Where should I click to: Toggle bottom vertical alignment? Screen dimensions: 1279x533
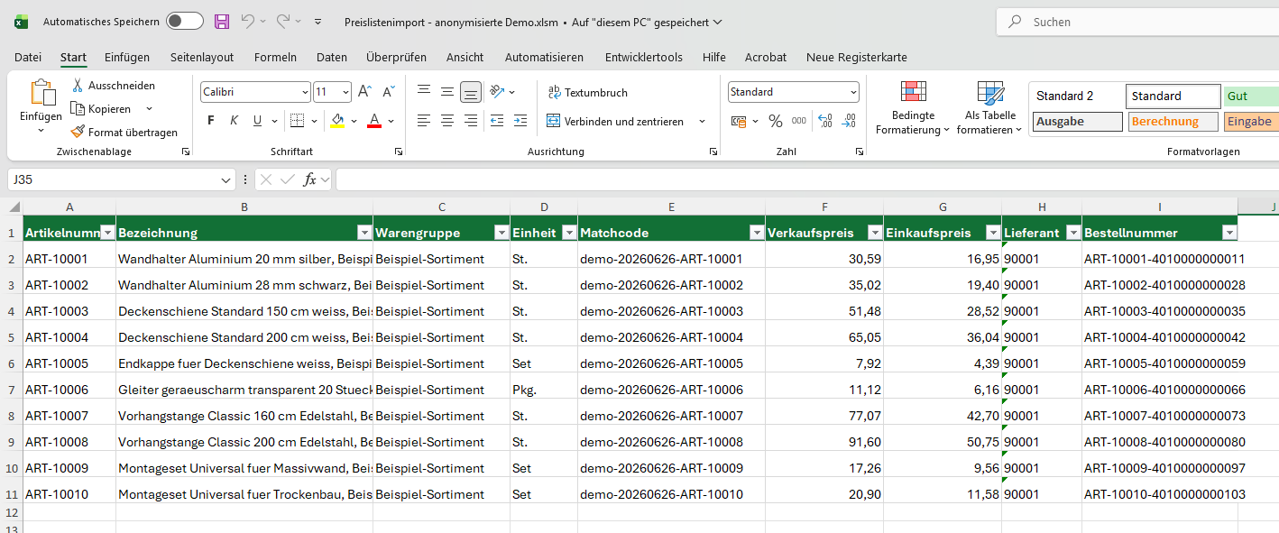(471, 92)
